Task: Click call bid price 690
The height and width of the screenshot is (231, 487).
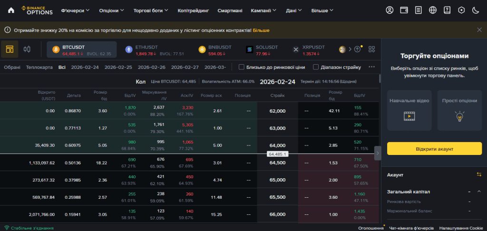Action: click(132, 159)
